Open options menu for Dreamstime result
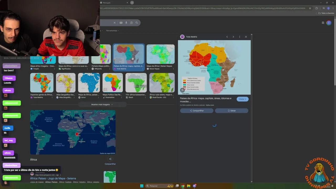336x189 pixels. [x=122, y=97]
